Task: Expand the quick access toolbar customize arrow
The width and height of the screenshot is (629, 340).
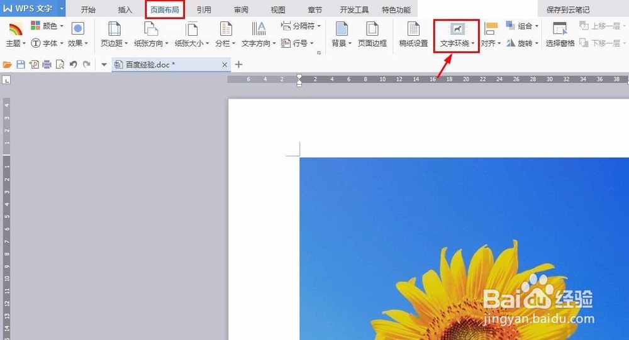Action: tap(104, 65)
